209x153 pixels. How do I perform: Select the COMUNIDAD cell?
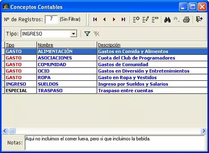tap(67, 65)
